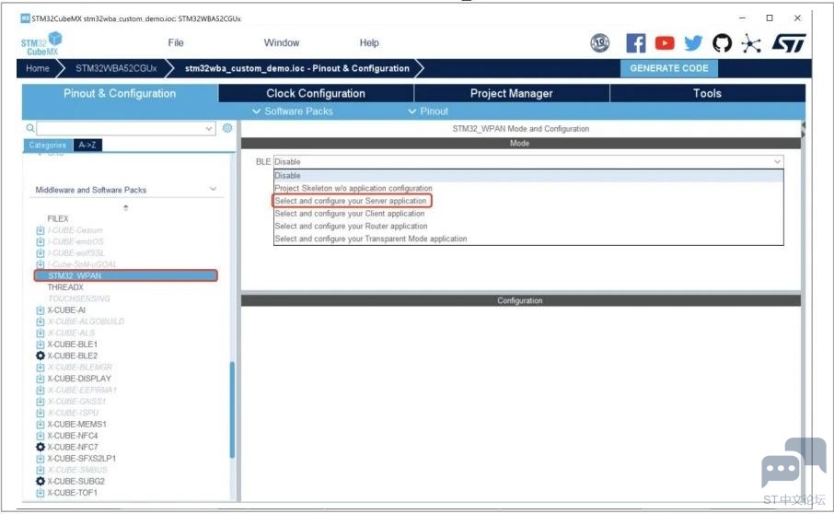The width and height of the screenshot is (834, 514).
Task: Switch to Clock Configuration tab
Action: [x=316, y=93]
